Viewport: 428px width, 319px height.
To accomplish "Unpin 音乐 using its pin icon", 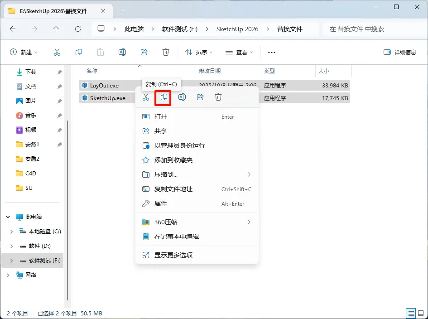I will tap(59, 116).
